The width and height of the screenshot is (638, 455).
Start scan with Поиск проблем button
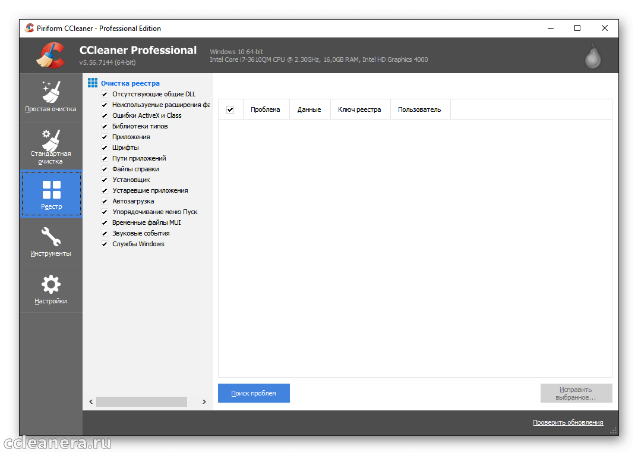(254, 393)
